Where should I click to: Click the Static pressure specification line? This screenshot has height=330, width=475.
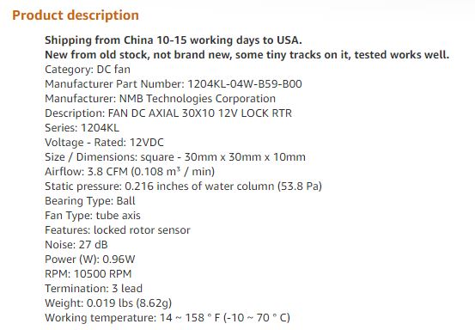tap(183, 186)
